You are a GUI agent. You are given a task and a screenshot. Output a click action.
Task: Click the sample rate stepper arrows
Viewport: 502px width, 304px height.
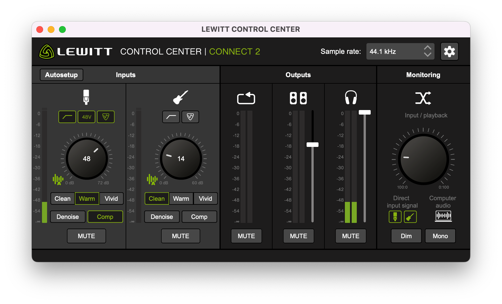click(427, 51)
